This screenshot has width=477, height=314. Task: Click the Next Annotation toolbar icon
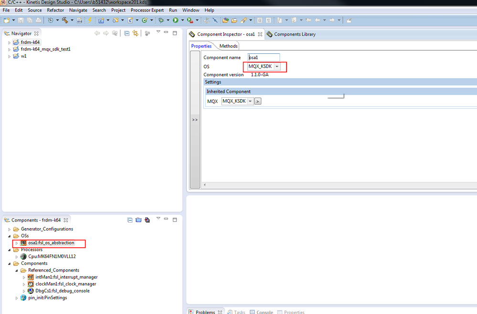[279, 20]
